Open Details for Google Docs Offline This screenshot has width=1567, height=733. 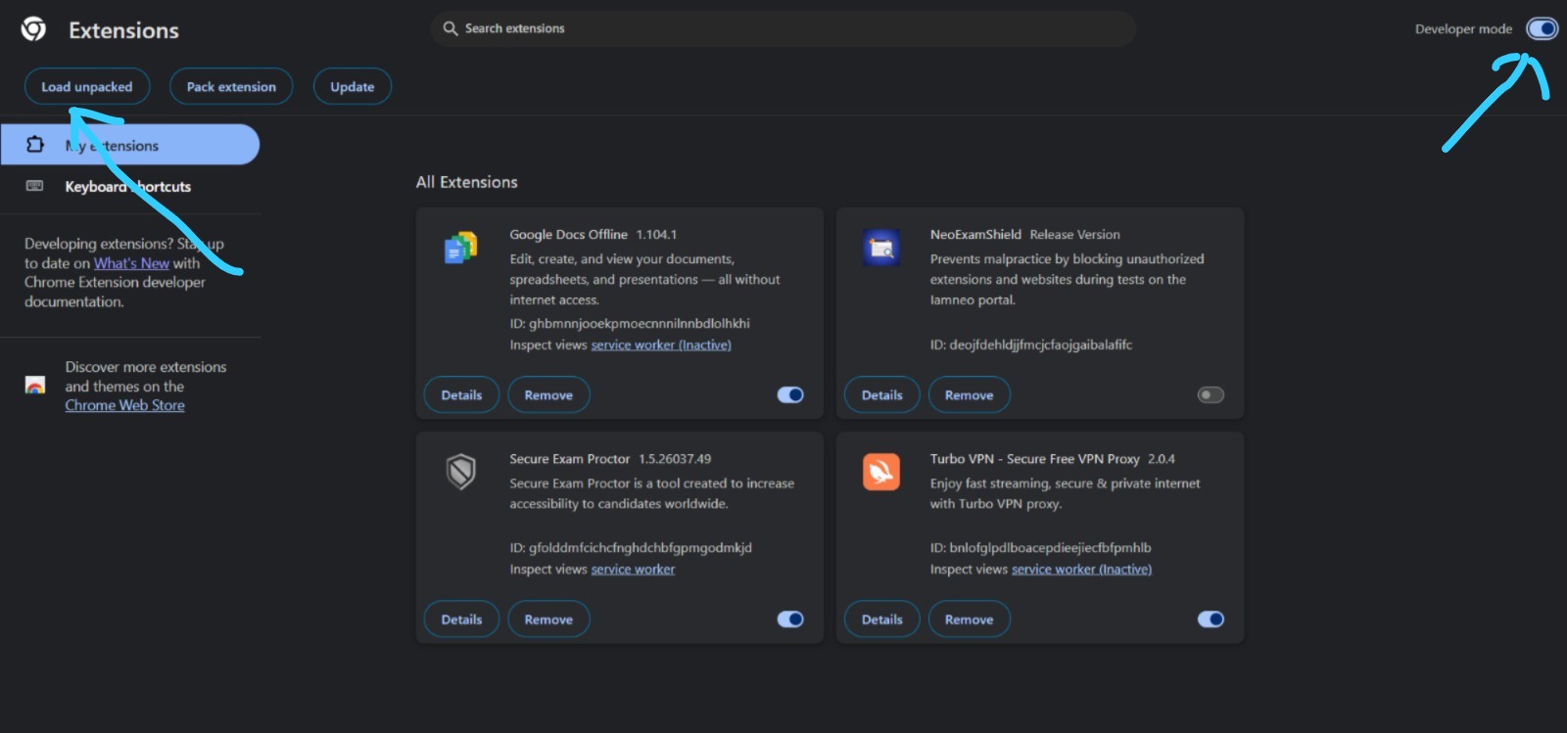tap(461, 394)
